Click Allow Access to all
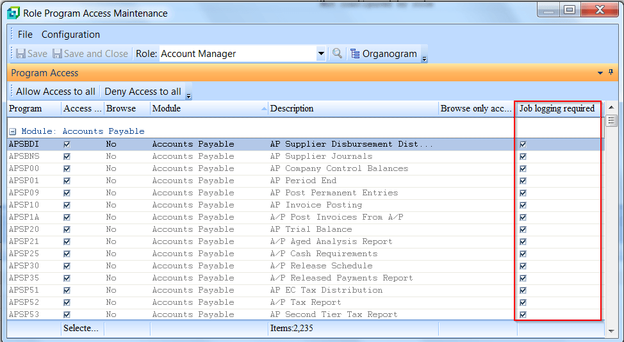624x342 pixels. pos(56,92)
